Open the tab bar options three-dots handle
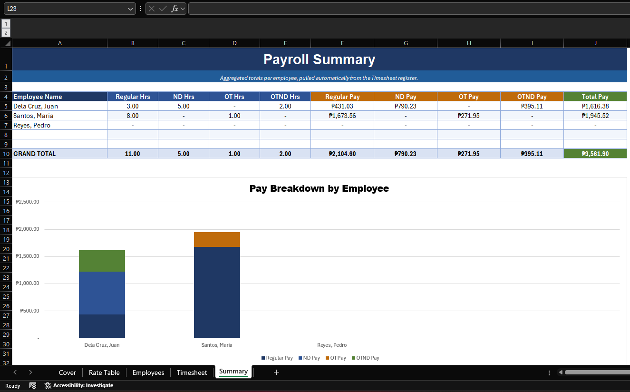The height and width of the screenshot is (392, 630). point(549,372)
